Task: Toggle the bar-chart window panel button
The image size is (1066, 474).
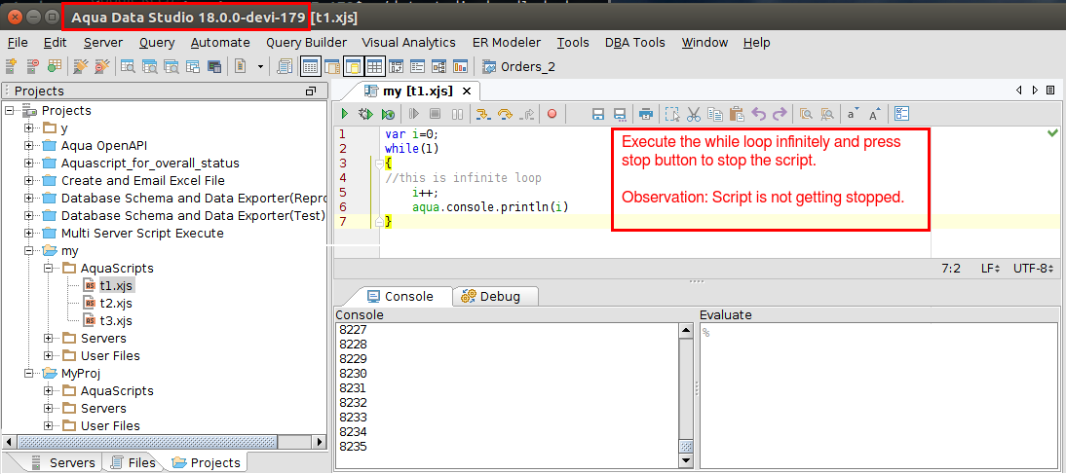Action: click(x=460, y=66)
